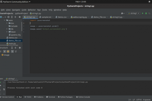Click the up-the-stack-trace arrow in Run panel
152x101 pixels.
4,82
